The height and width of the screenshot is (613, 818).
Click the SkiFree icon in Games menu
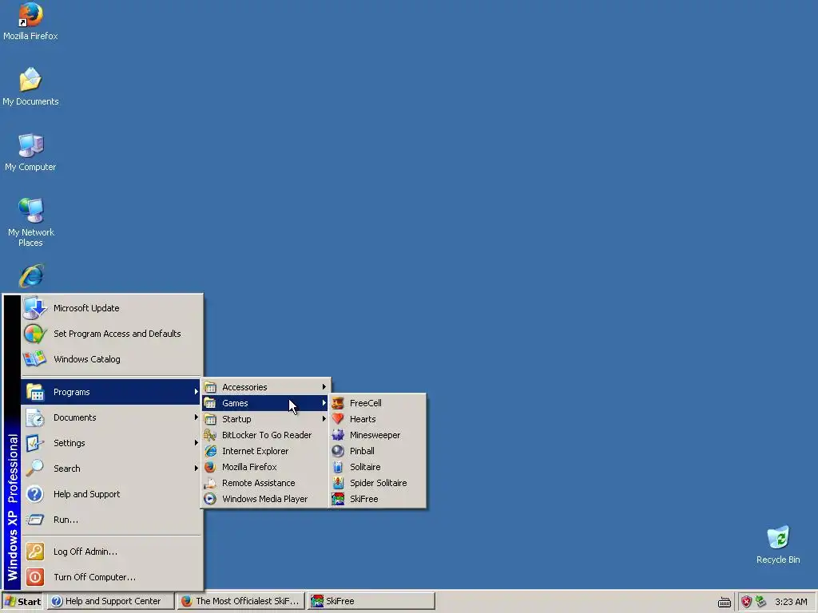coord(338,499)
